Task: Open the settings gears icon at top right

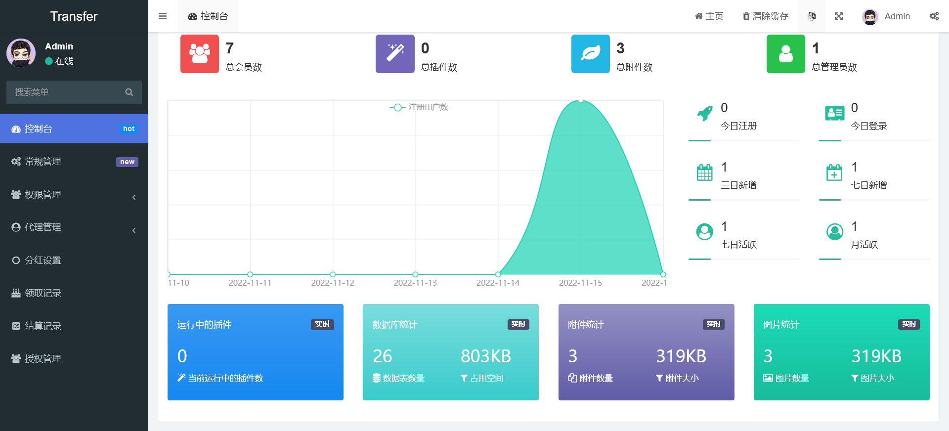Action: tap(934, 16)
